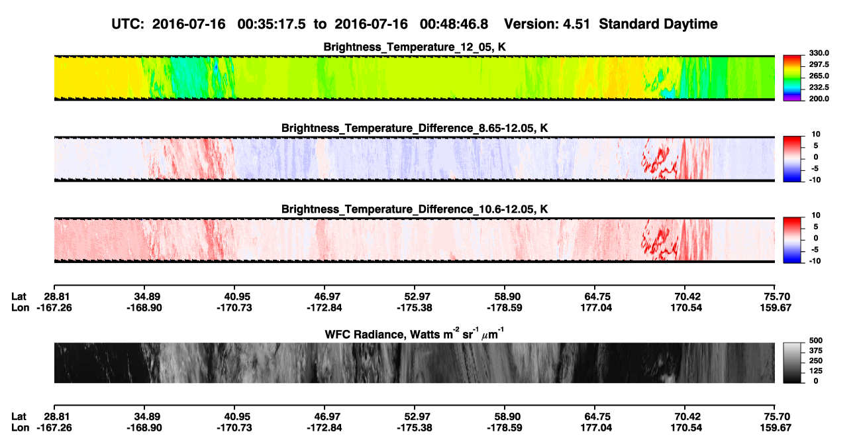Screen dimensions: 861x442
Task: Click the Brightness_Temperature_Difference_8.65-12.05 panel title
Action: pyautogui.click(x=415, y=128)
